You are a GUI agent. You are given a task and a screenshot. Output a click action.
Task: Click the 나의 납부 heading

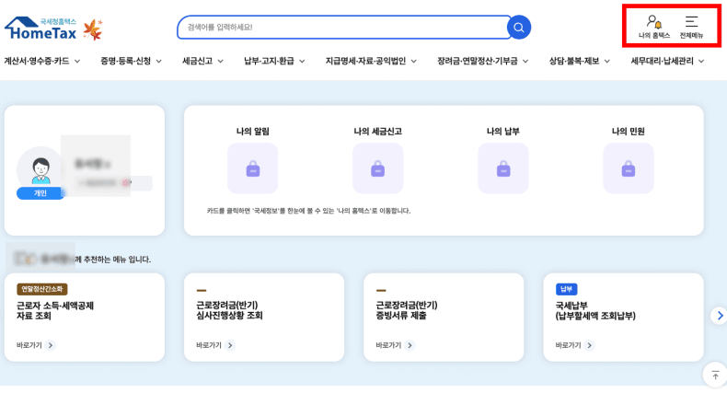(503, 132)
